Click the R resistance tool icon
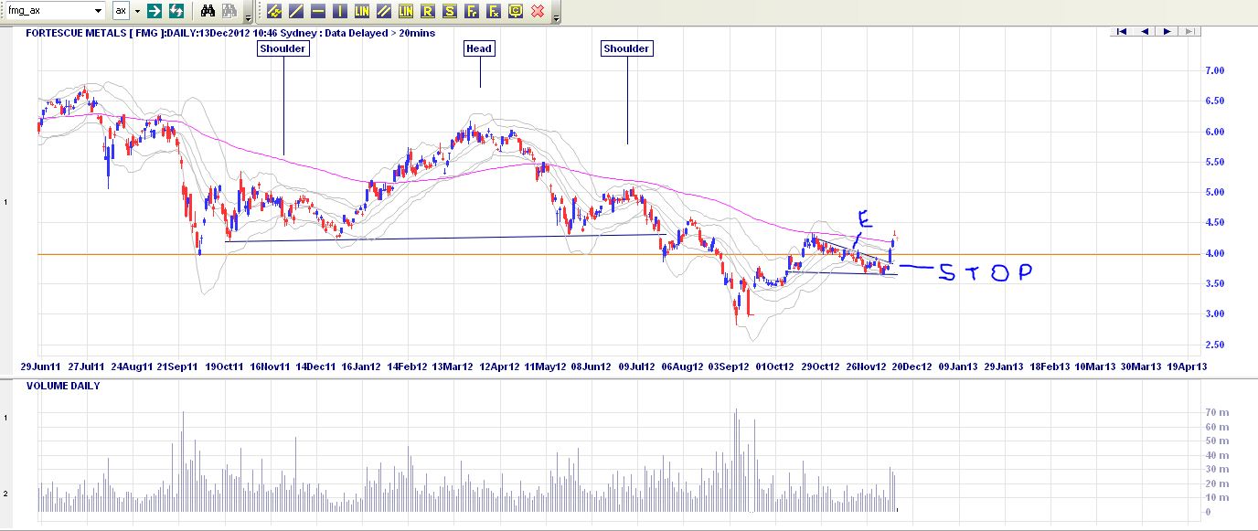Viewport: 1258px width, 531px height. click(427, 11)
